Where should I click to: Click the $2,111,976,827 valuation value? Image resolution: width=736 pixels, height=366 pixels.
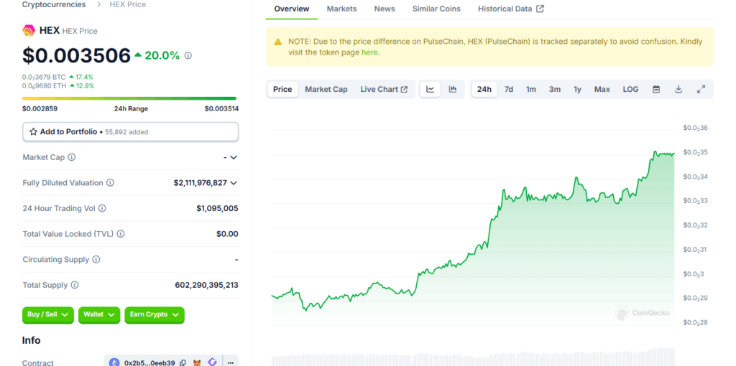(201, 183)
